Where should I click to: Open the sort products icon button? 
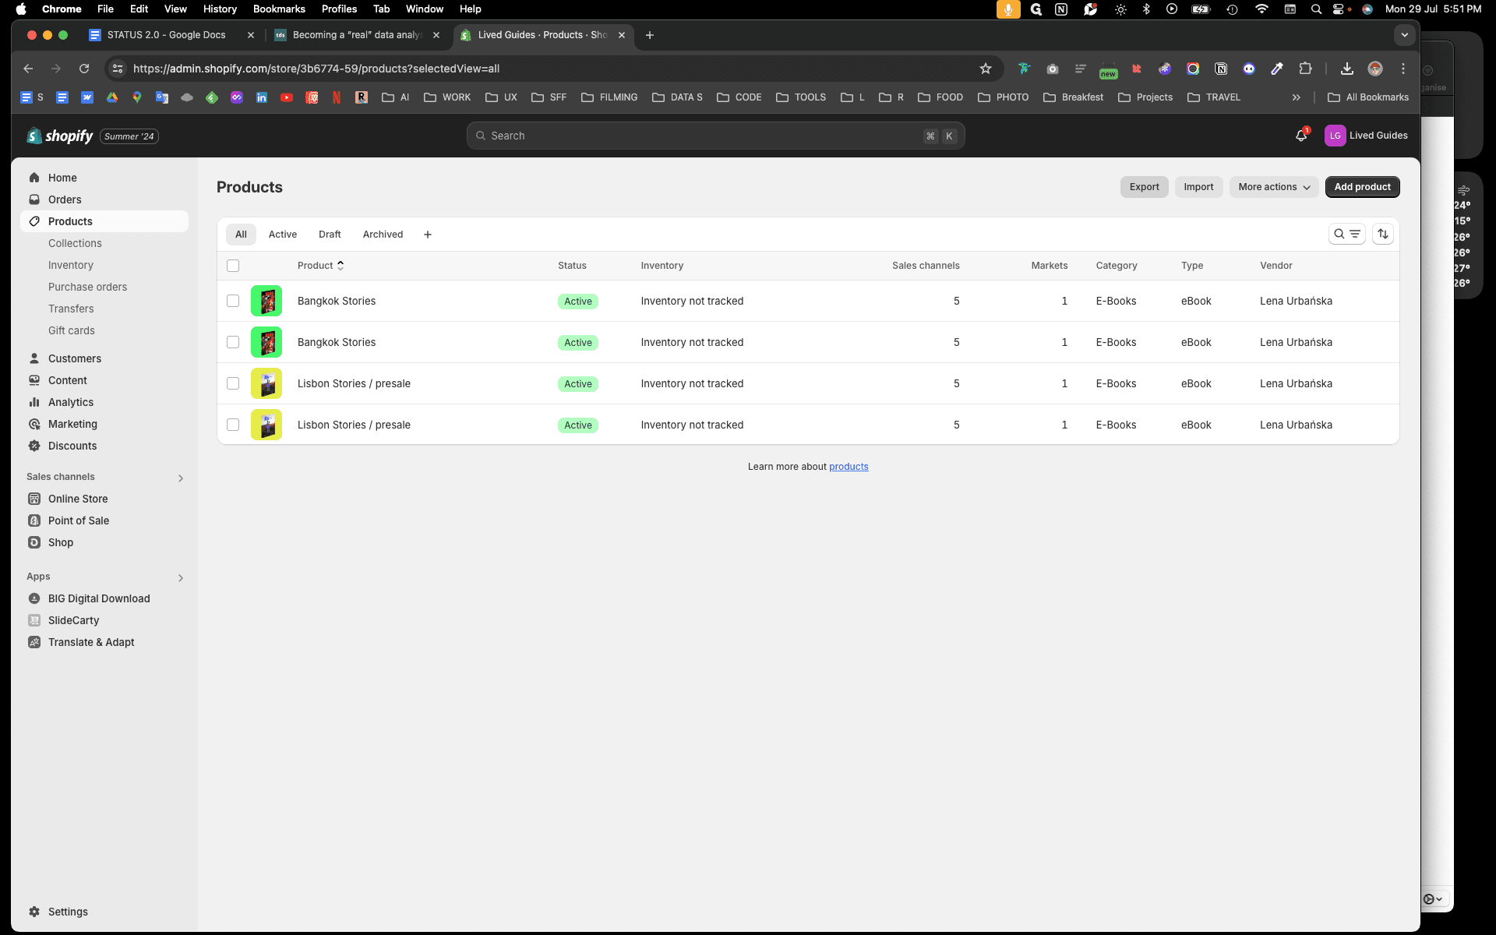coord(1383,234)
